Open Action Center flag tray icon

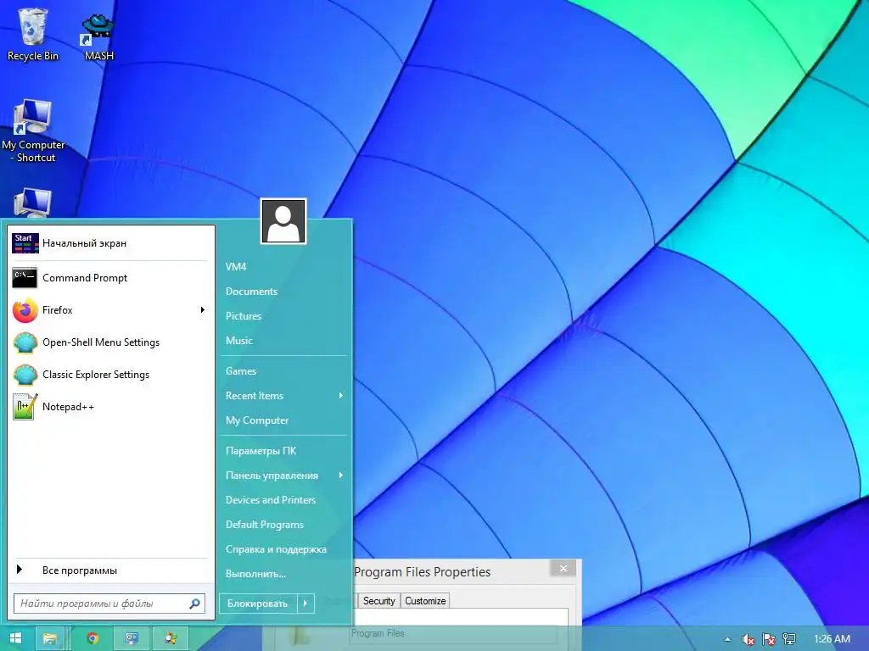coord(769,639)
